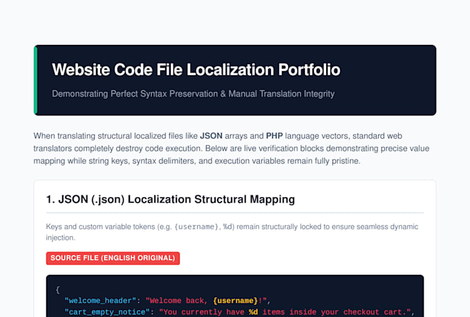Click the yellow %d token in code block
This screenshot has height=317, width=470.
pyautogui.click(x=253, y=312)
